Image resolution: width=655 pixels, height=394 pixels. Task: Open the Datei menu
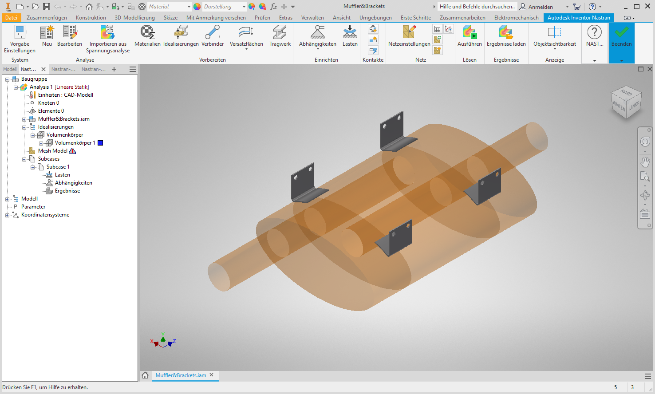pyautogui.click(x=11, y=18)
